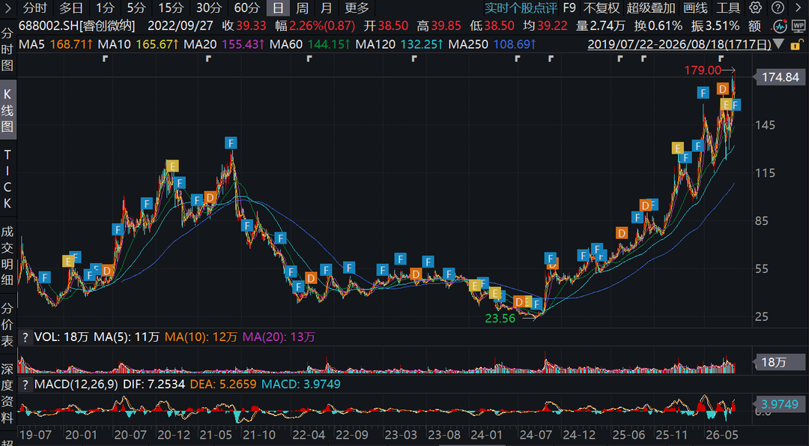Open the 超级叠加 overlay menu

(x=651, y=7)
